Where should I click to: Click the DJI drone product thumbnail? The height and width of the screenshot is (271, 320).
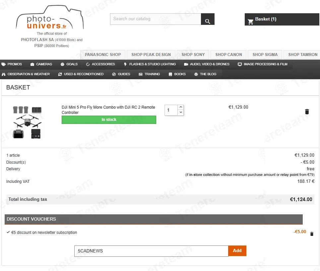coord(27,122)
